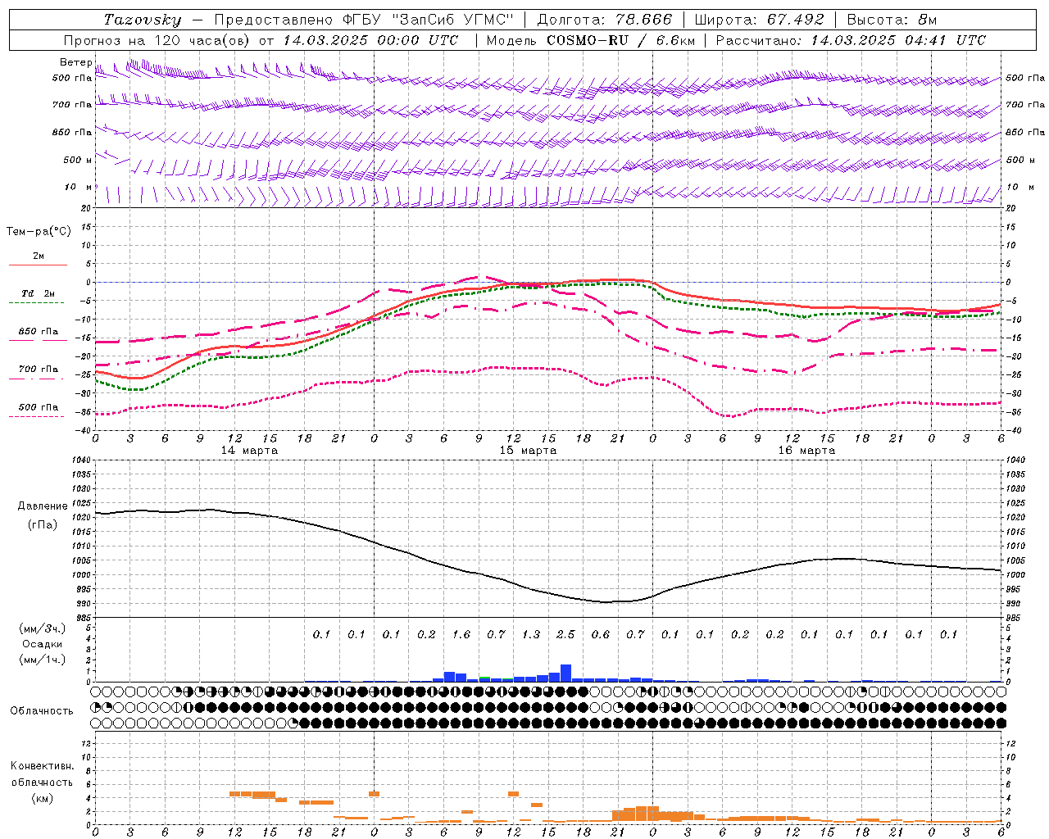Image resolution: width=1049 pixels, height=839 pixels.
Task: Click the dotted line sample under 500 гПа legend
Action: (x=37, y=417)
